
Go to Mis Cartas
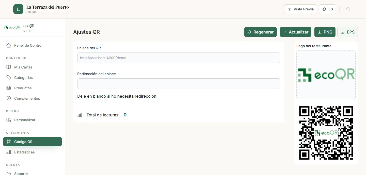[x=32, y=67]
